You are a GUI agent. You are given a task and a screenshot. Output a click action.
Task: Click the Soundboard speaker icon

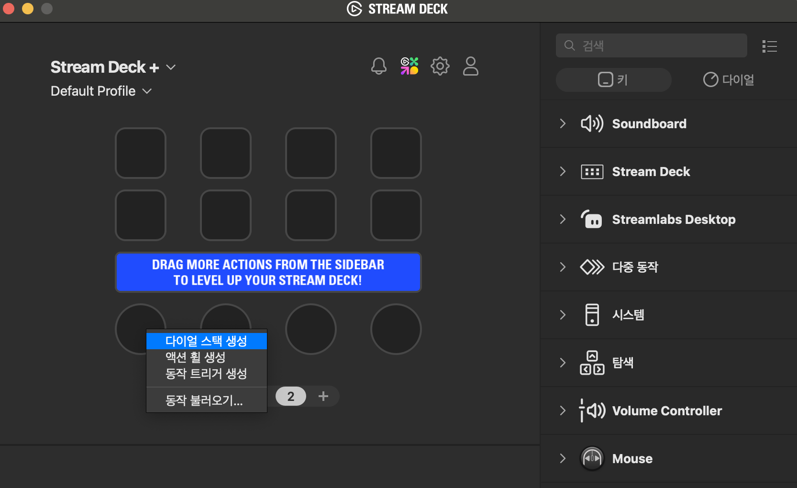(x=592, y=123)
